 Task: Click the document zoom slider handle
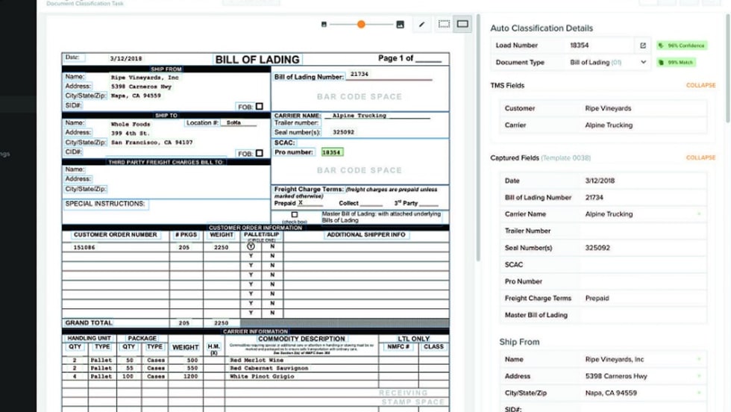point(361,25)
